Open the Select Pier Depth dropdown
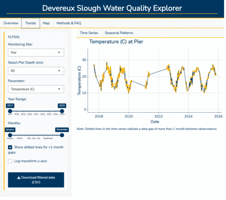Viewport: 226px width, 200px height. (x=36, y=71)
